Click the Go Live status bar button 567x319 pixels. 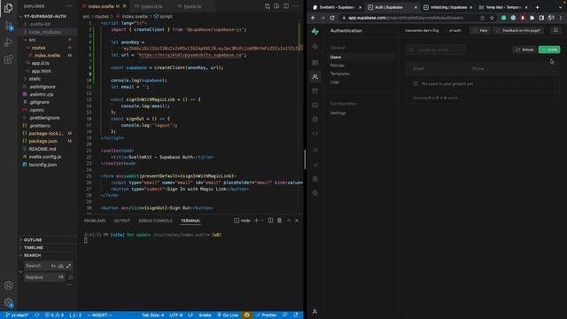pyautogui.click(x=228, y=315)
